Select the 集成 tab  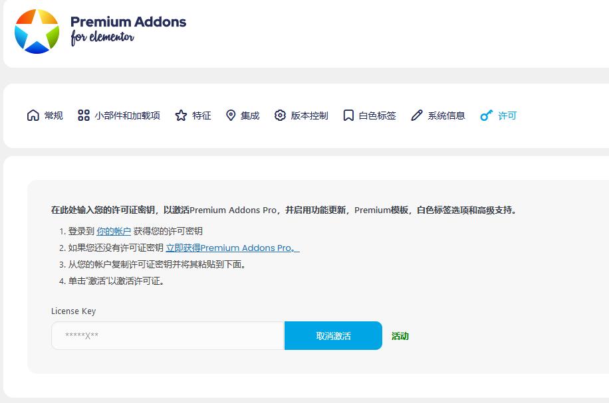pos(250,116)
